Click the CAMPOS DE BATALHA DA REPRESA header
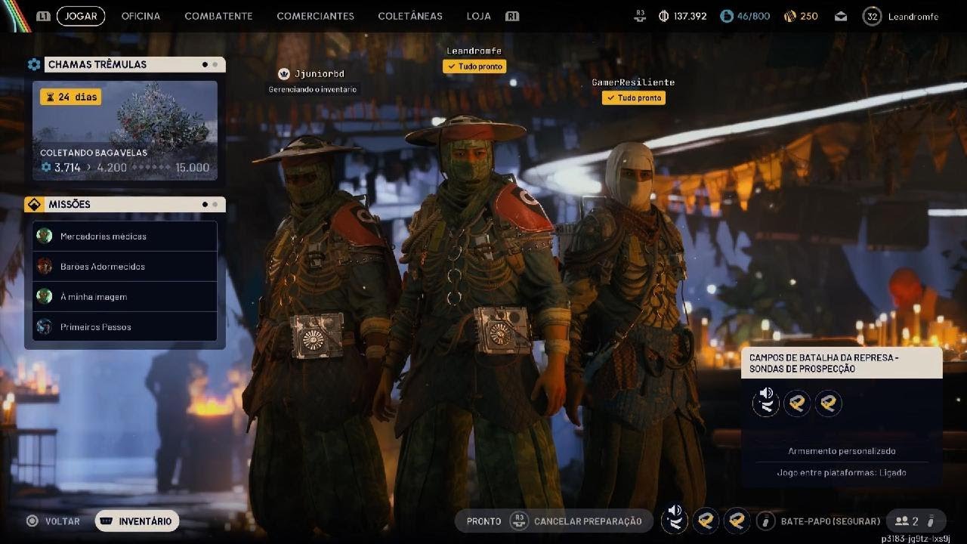Screen dimensions: 967x544 tap(842, 363)
